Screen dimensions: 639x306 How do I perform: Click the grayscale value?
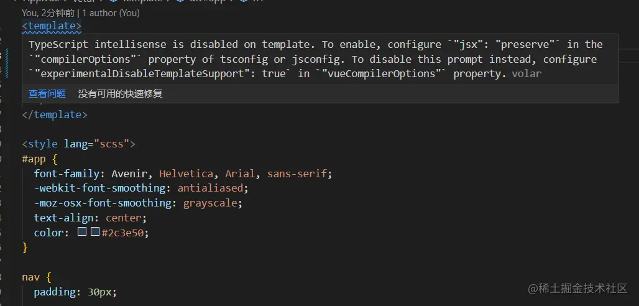211,203
